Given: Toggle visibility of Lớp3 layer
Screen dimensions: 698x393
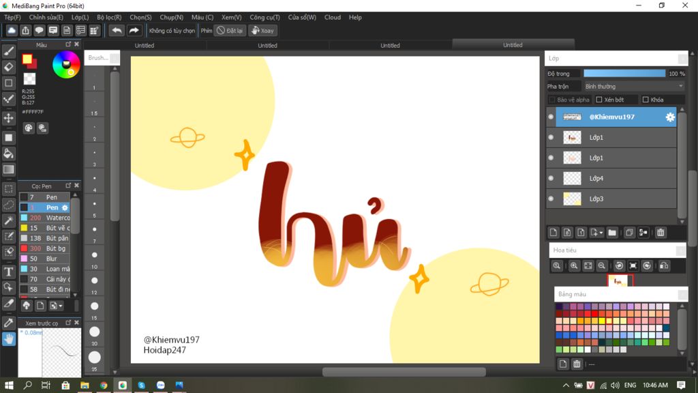Looking at the screenshot, I should click(551, 199).
